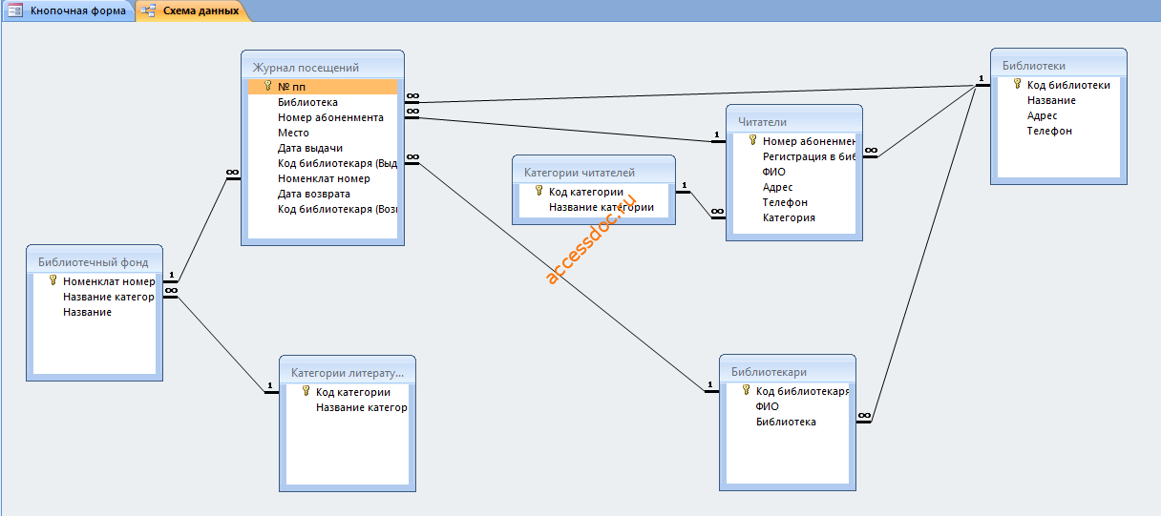Select ФИО field in Библиотекари table
The image size is (1161, 516).
pos(787,406)
